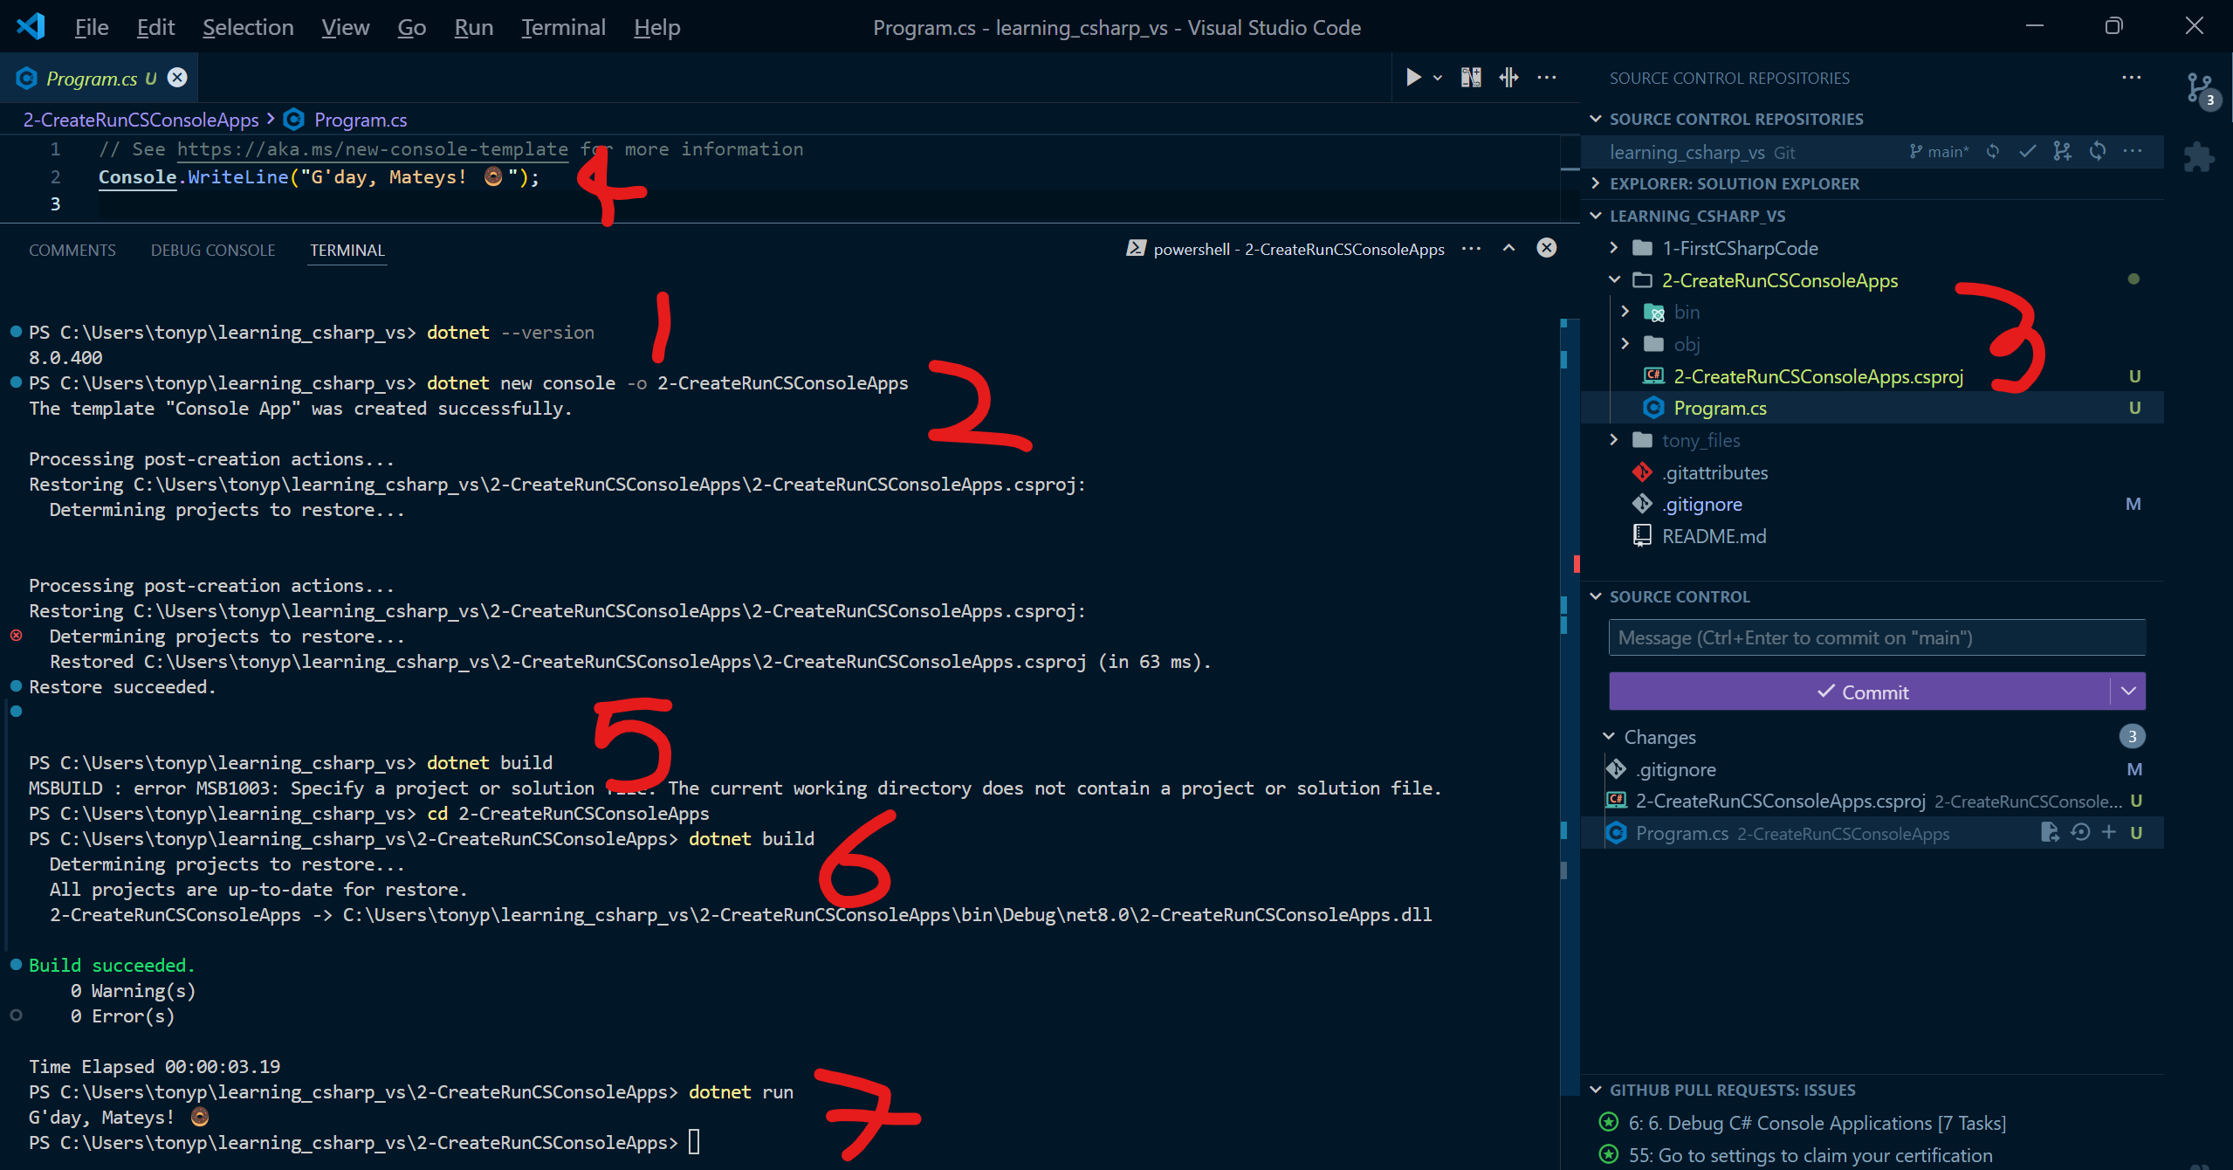Open the editor's More Actions ellipsis
This screenshot has height=1170, width=2233.
(x=1547, y=78)
